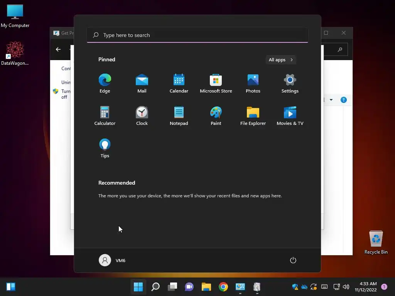This screenshot has height=296, width=395.
Task: Launch Notepad from the pinned apps
Action: [x=179, y=116]
